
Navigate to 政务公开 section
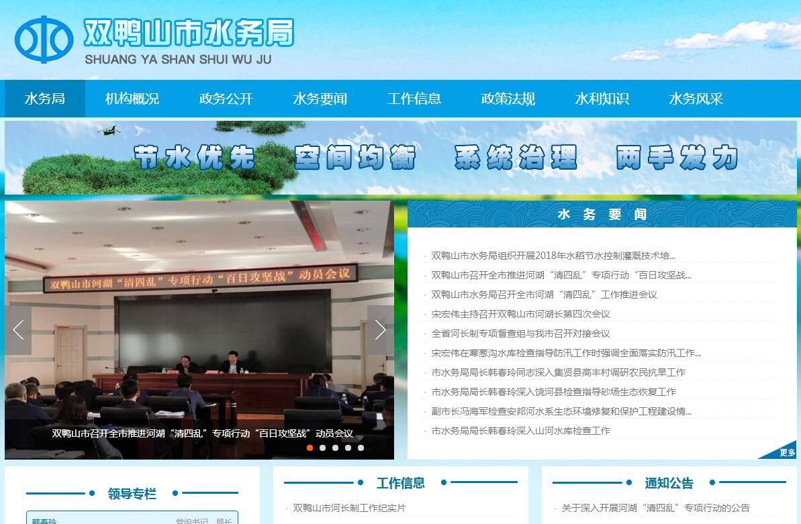click(x=226, y=99)
